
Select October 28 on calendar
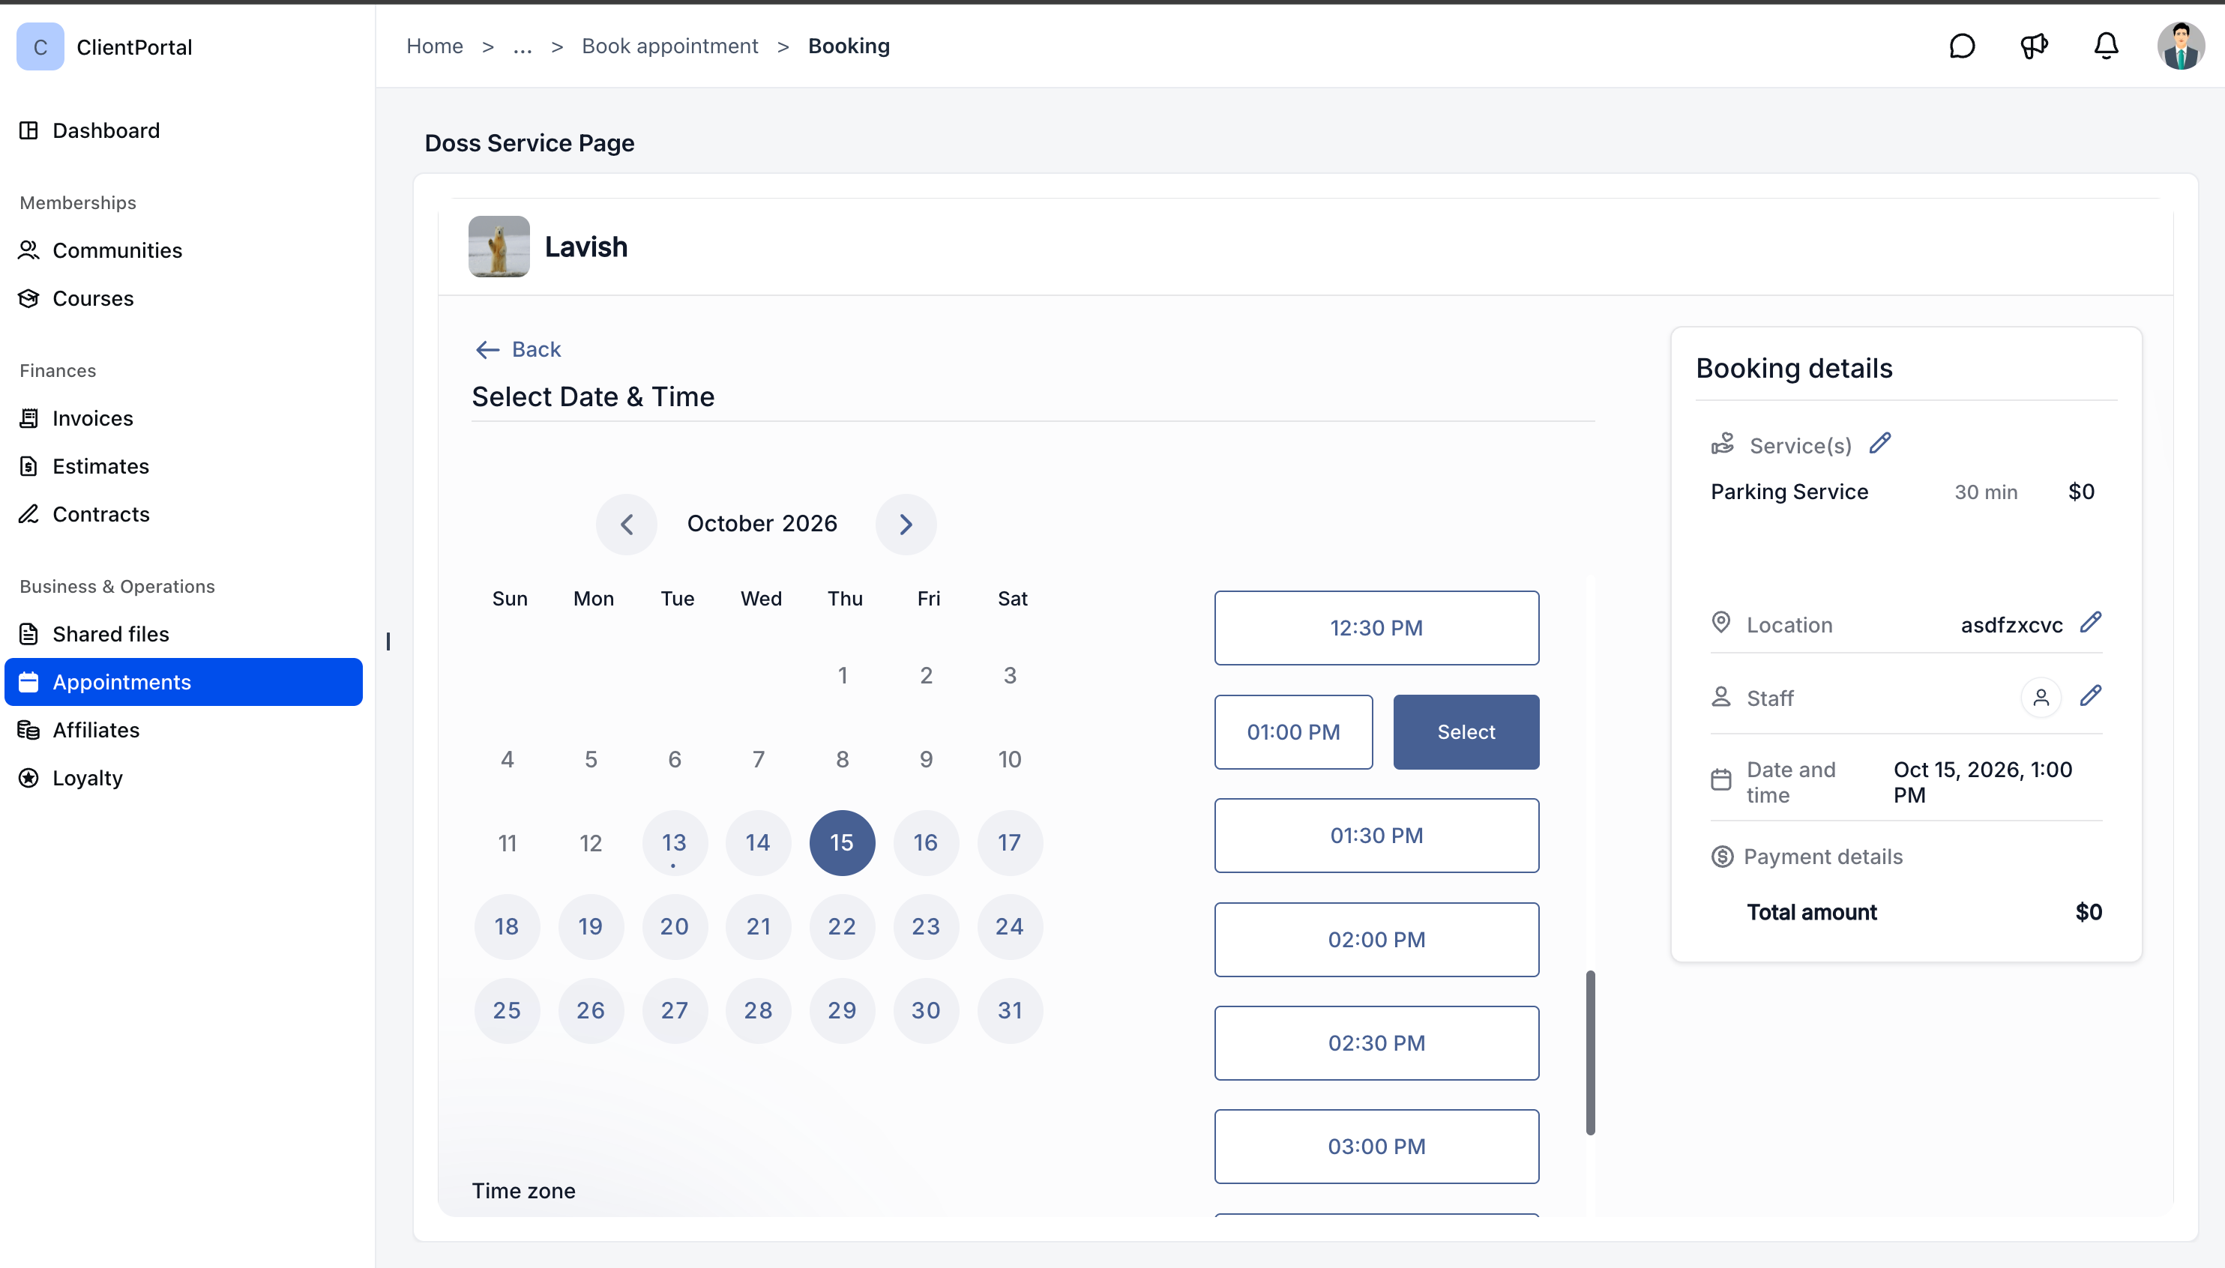tap(758, 1011)
